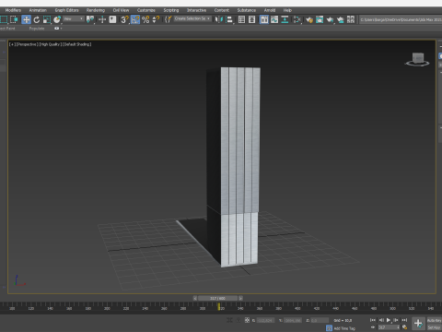Viewport: 442px width, 332px height.
Task: Toggle the Scene Explorer icon
Action: (241, 19)
